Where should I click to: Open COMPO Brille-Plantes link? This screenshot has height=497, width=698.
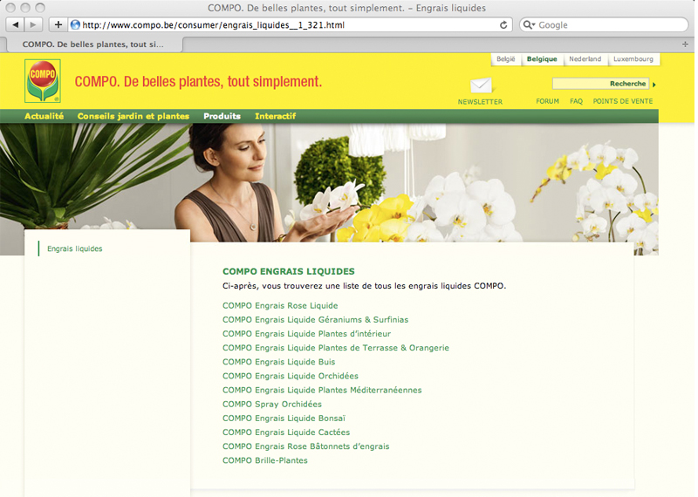click(x=264, y=460)
